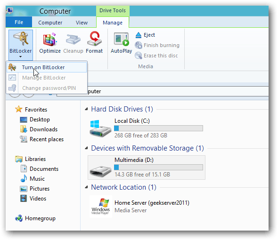The height and width of the screenshot is (240, 278).
Task: Click the Hard Disk Drives (1) header
Action: pyautogui.click(x=122, y=109)
